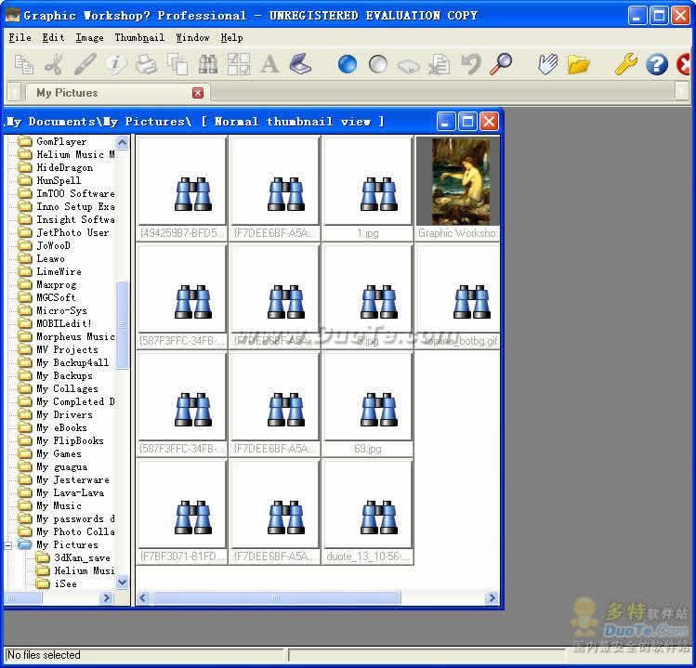Select the pen edit tool icon
The width and height of the screenshot is (696, 668).
85,64
